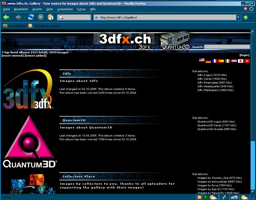Open the Back button history dropdown arrow
The height and width of the screenshot is (200, 256).
12,17
